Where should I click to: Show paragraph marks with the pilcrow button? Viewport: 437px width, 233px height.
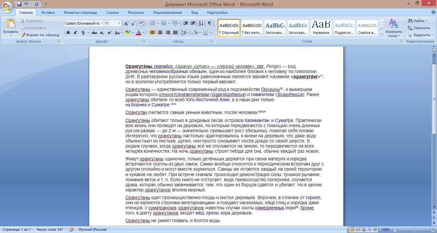tap(209, 23)
